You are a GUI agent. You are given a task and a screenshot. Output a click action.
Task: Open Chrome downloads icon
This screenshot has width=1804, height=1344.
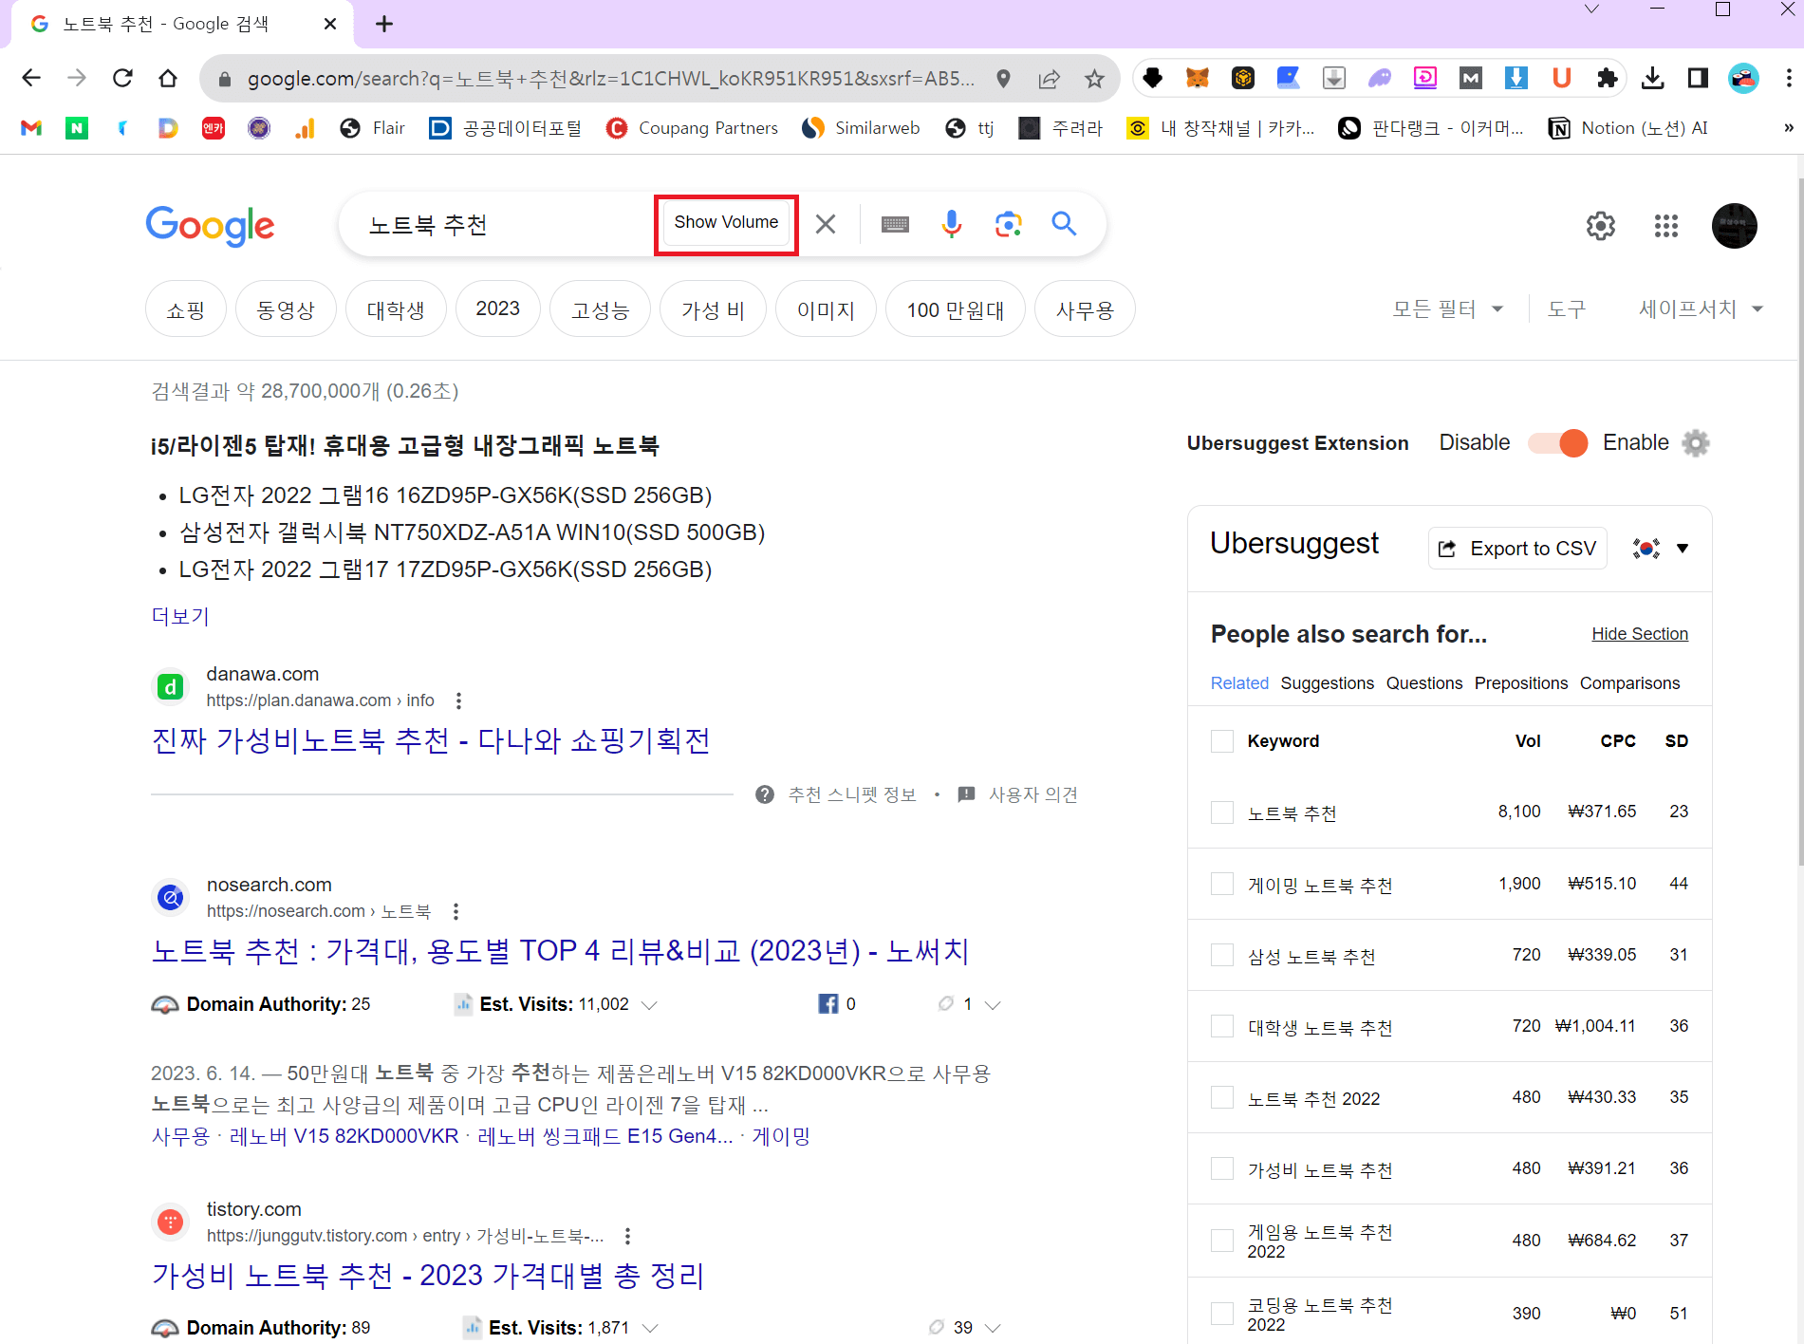pyautogui.click(x=1652, y=78)
